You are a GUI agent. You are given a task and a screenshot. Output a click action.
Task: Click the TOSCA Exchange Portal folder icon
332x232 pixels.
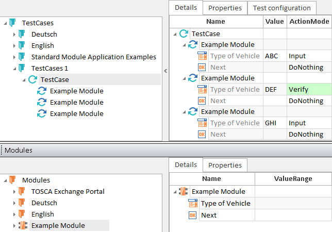click(22, 191)
